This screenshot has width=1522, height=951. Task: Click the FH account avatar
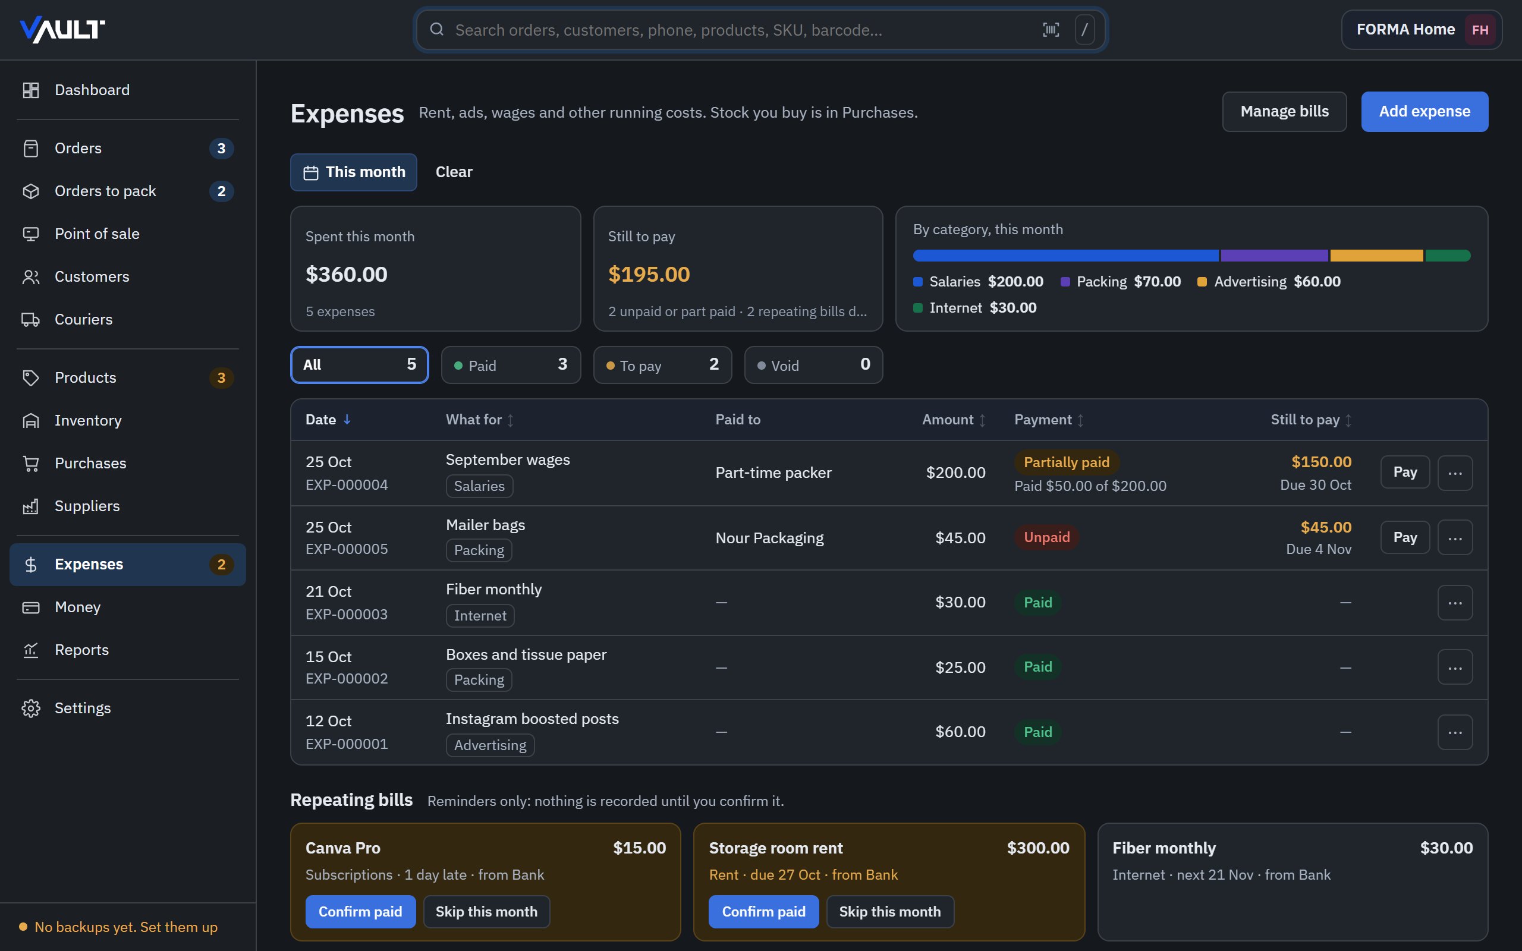(x=1480, y=30)
